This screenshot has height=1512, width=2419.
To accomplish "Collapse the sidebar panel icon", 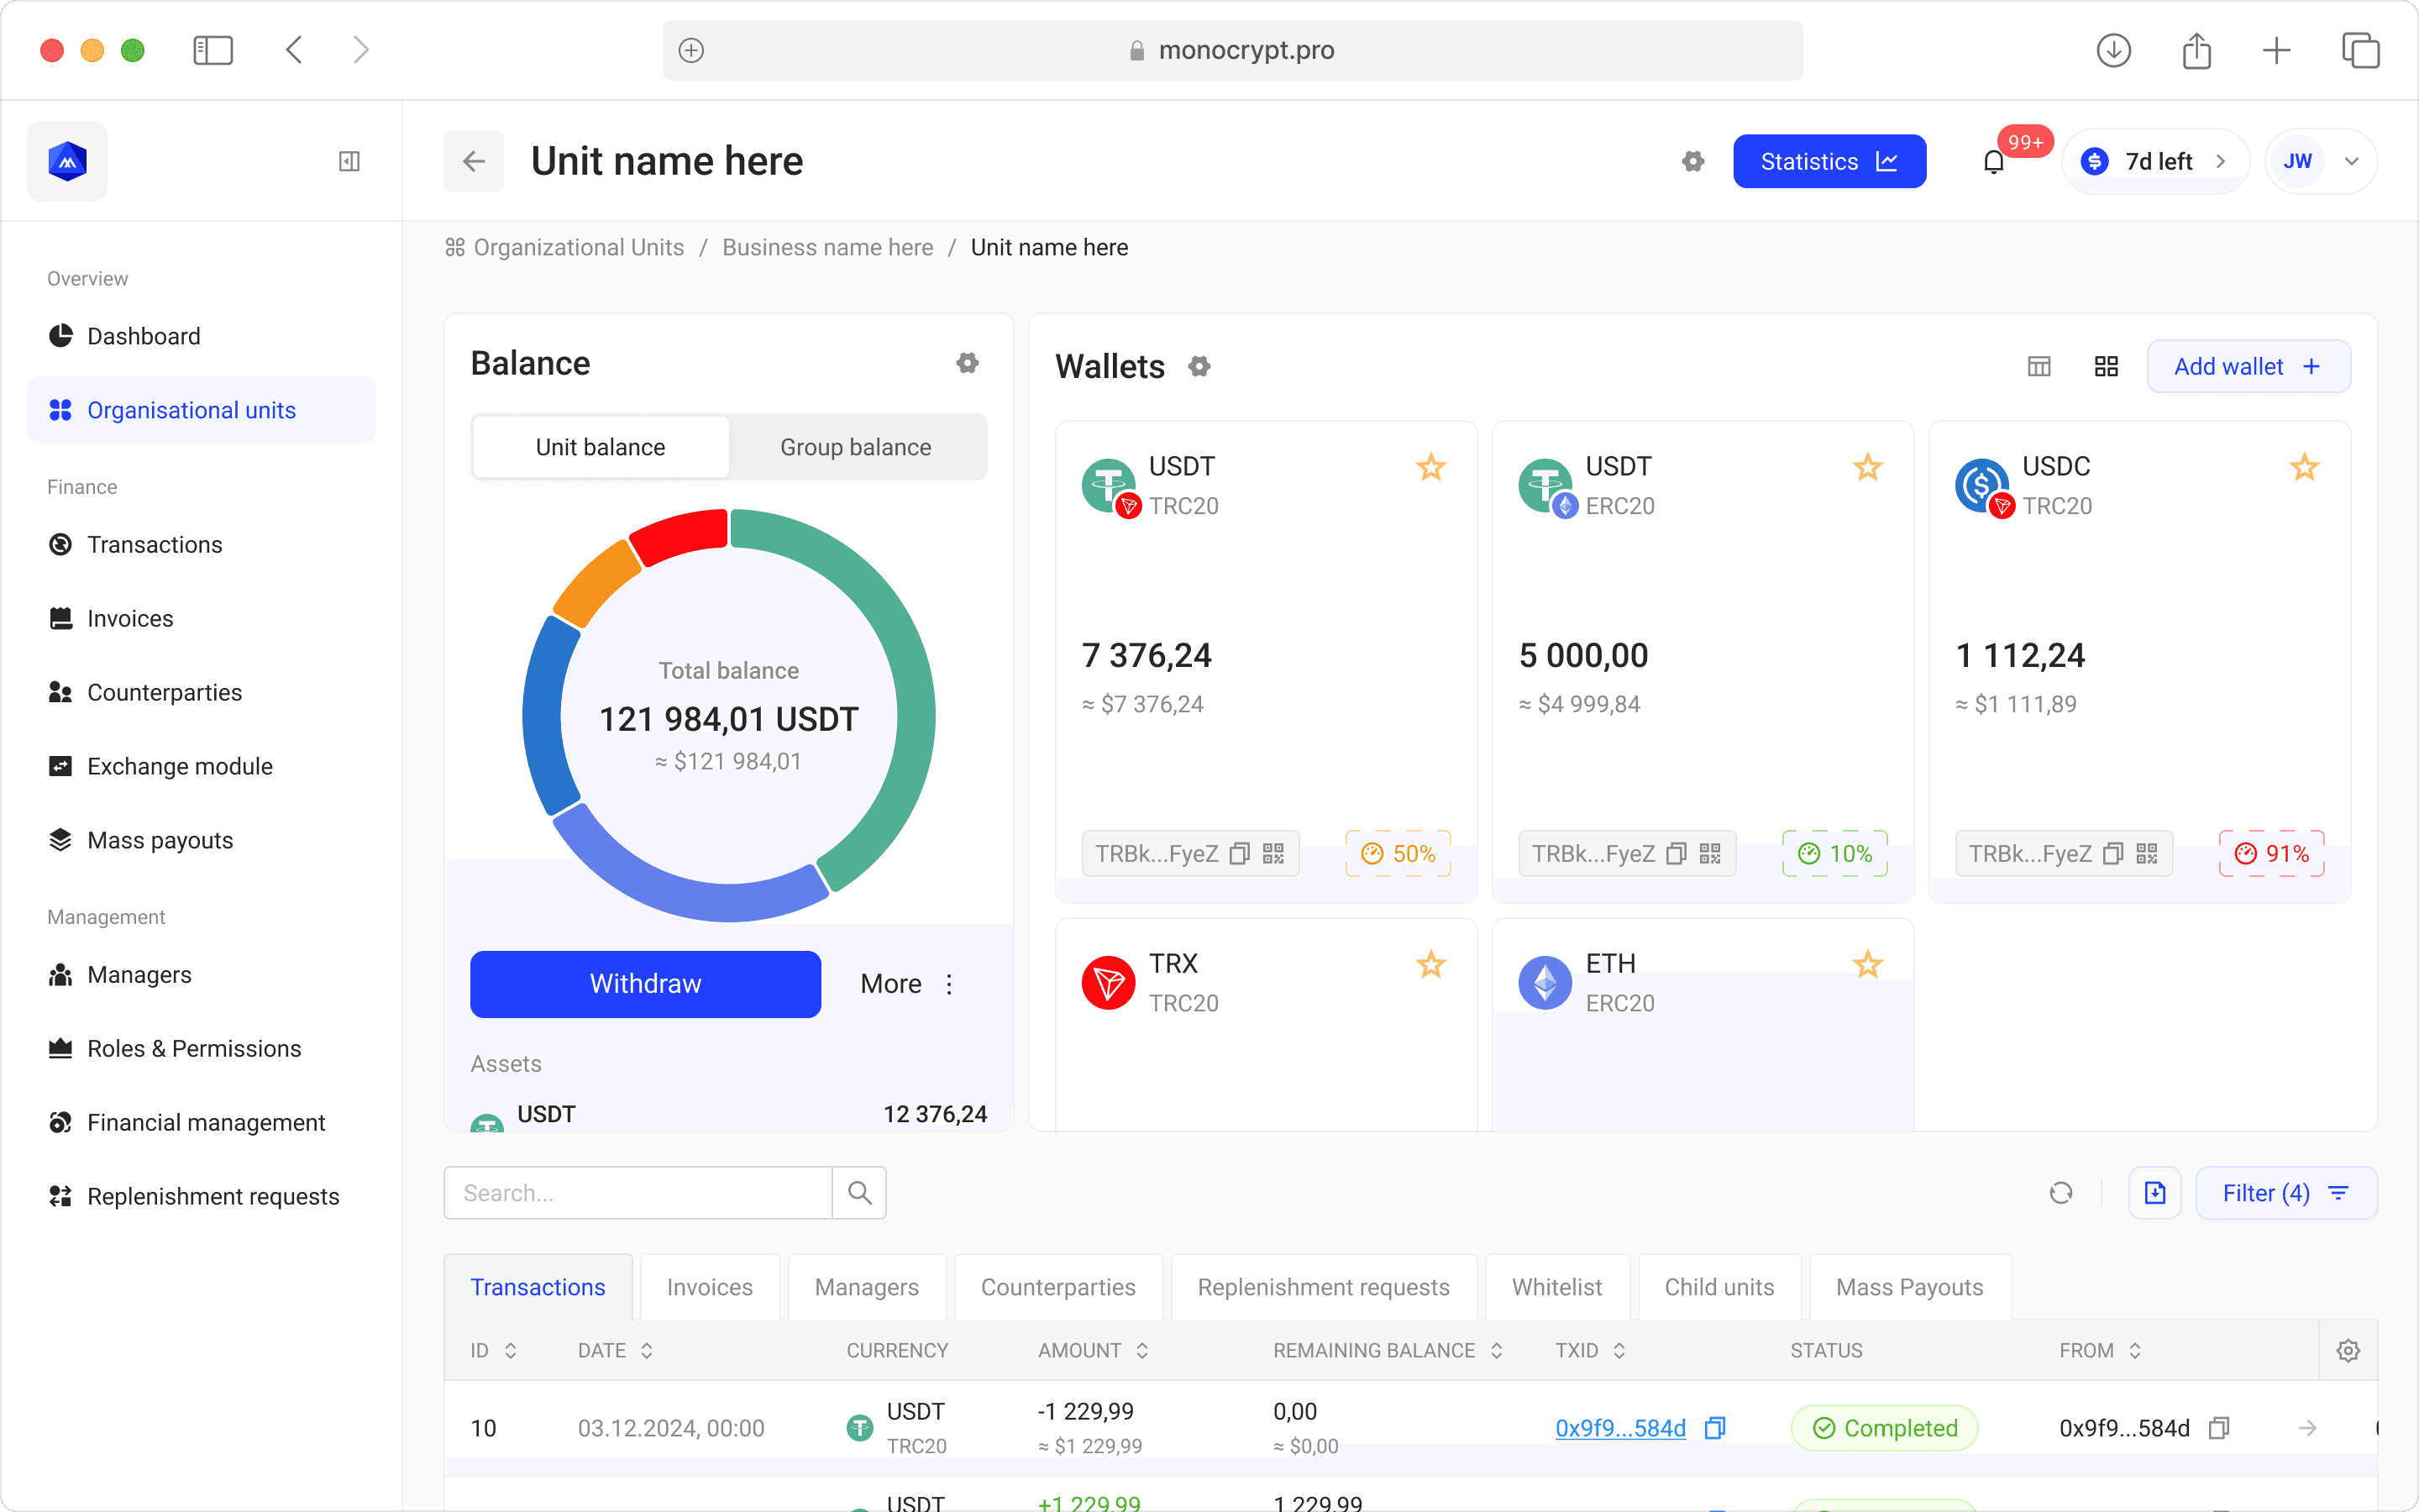I will pyautogui.click(x=349, y=161).
